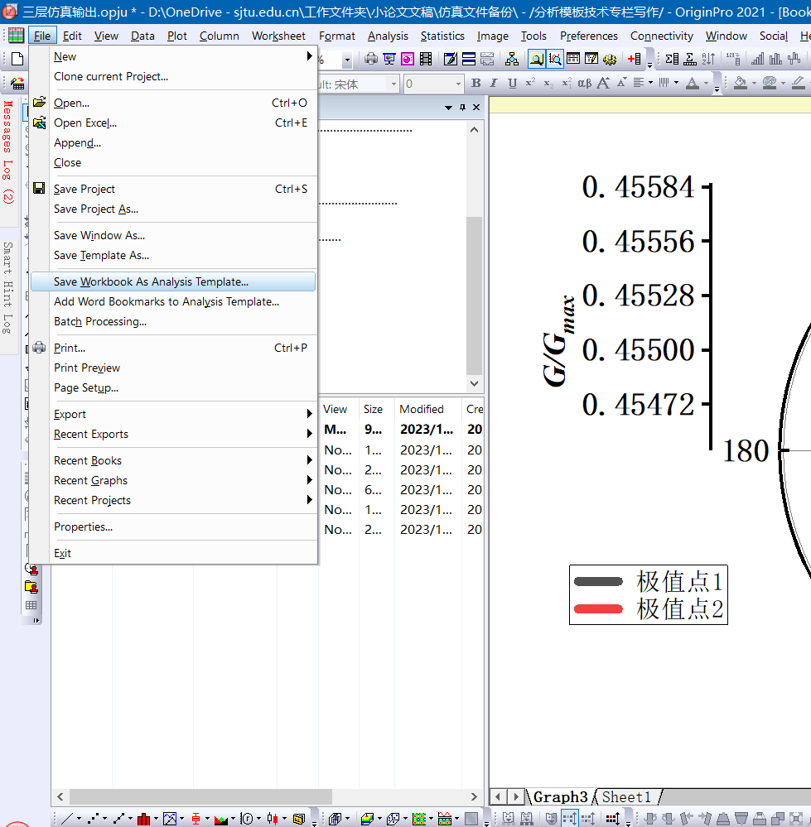
Task: Click the Superscript formatting icon
Action: click(x=530, y=84)
